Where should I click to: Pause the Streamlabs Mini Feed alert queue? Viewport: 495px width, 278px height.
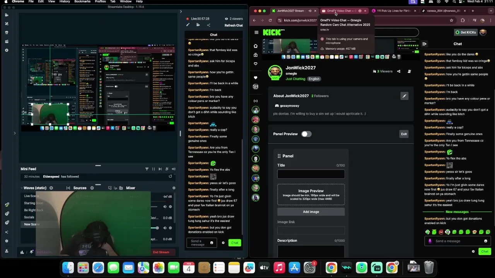[154, 169]
